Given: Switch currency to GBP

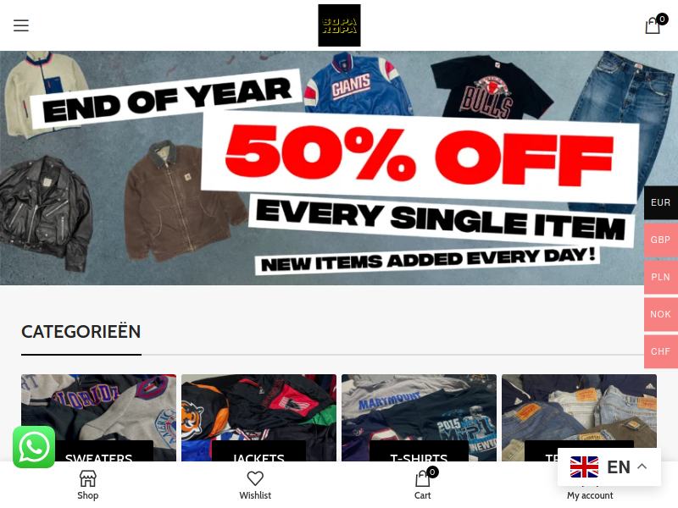Looking at the screenshot, I should [x=661, y=240].
